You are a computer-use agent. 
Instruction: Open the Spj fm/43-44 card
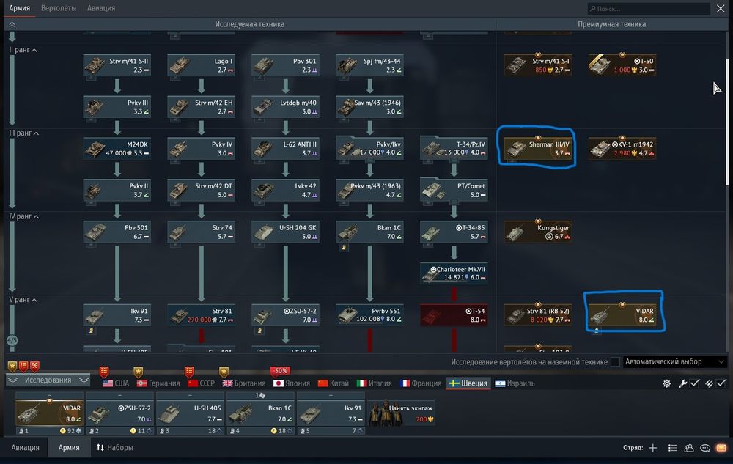[x=369, y=65]
